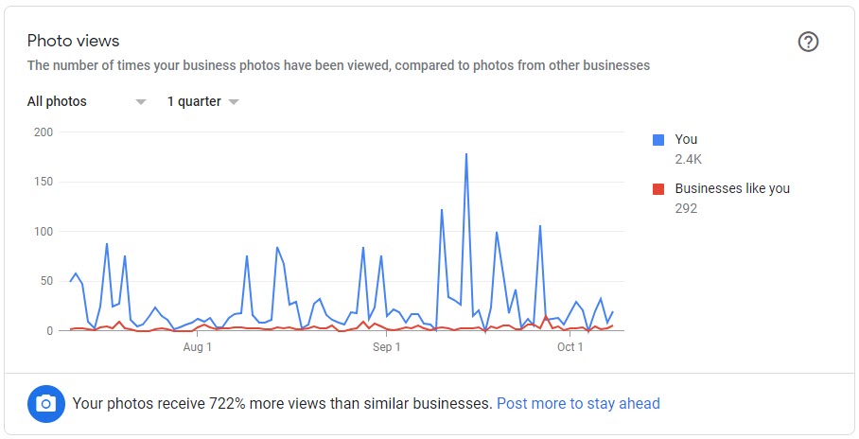This screenshot has width=859, height=439.
Task: Click the highest blue peak in chart
Action: (466, 154)
